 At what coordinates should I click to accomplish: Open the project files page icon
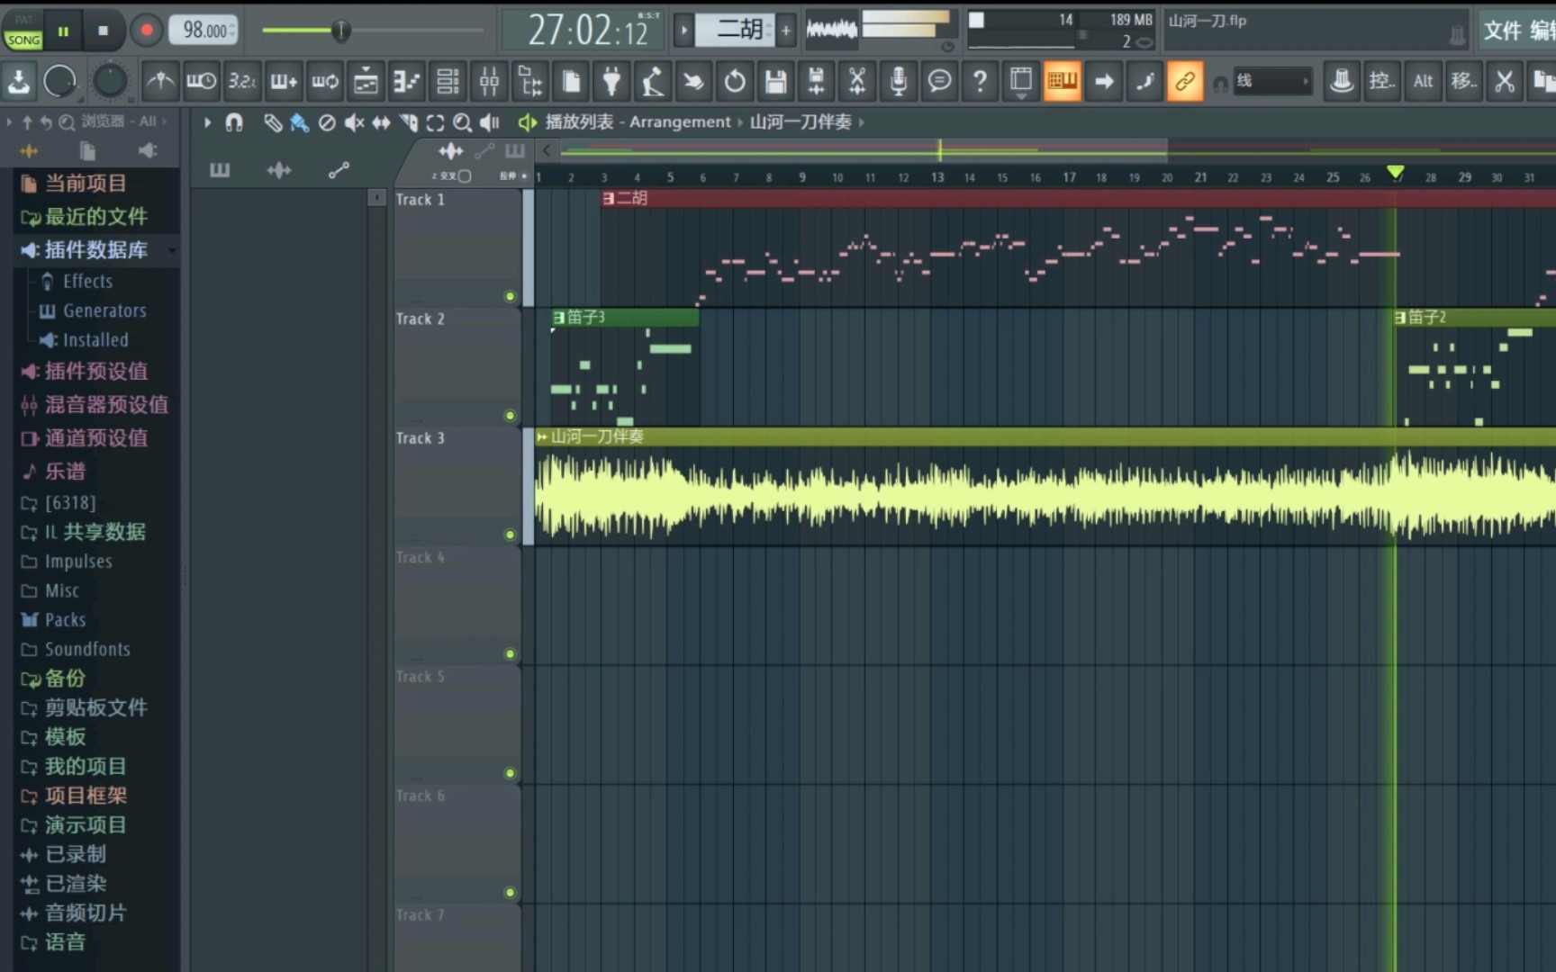coord(571,82)
